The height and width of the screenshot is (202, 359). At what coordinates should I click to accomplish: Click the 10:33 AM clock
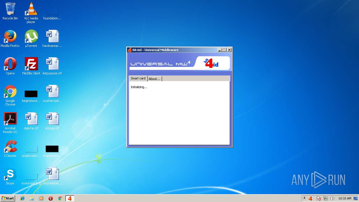[345, 198]
